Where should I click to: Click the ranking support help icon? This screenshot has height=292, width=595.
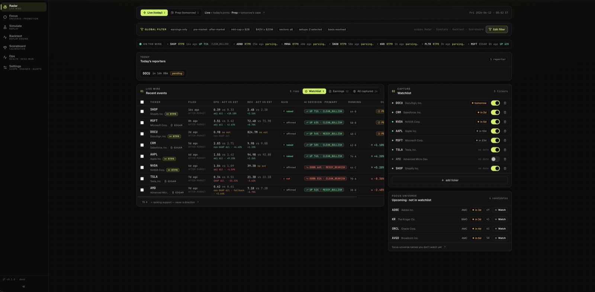[x=198, y=202]
